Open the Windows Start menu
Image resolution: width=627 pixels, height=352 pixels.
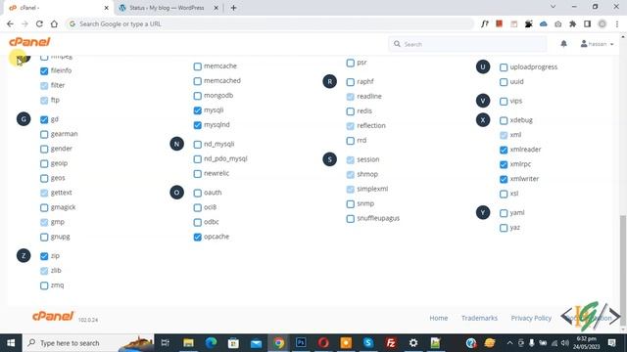coord(11,343)
